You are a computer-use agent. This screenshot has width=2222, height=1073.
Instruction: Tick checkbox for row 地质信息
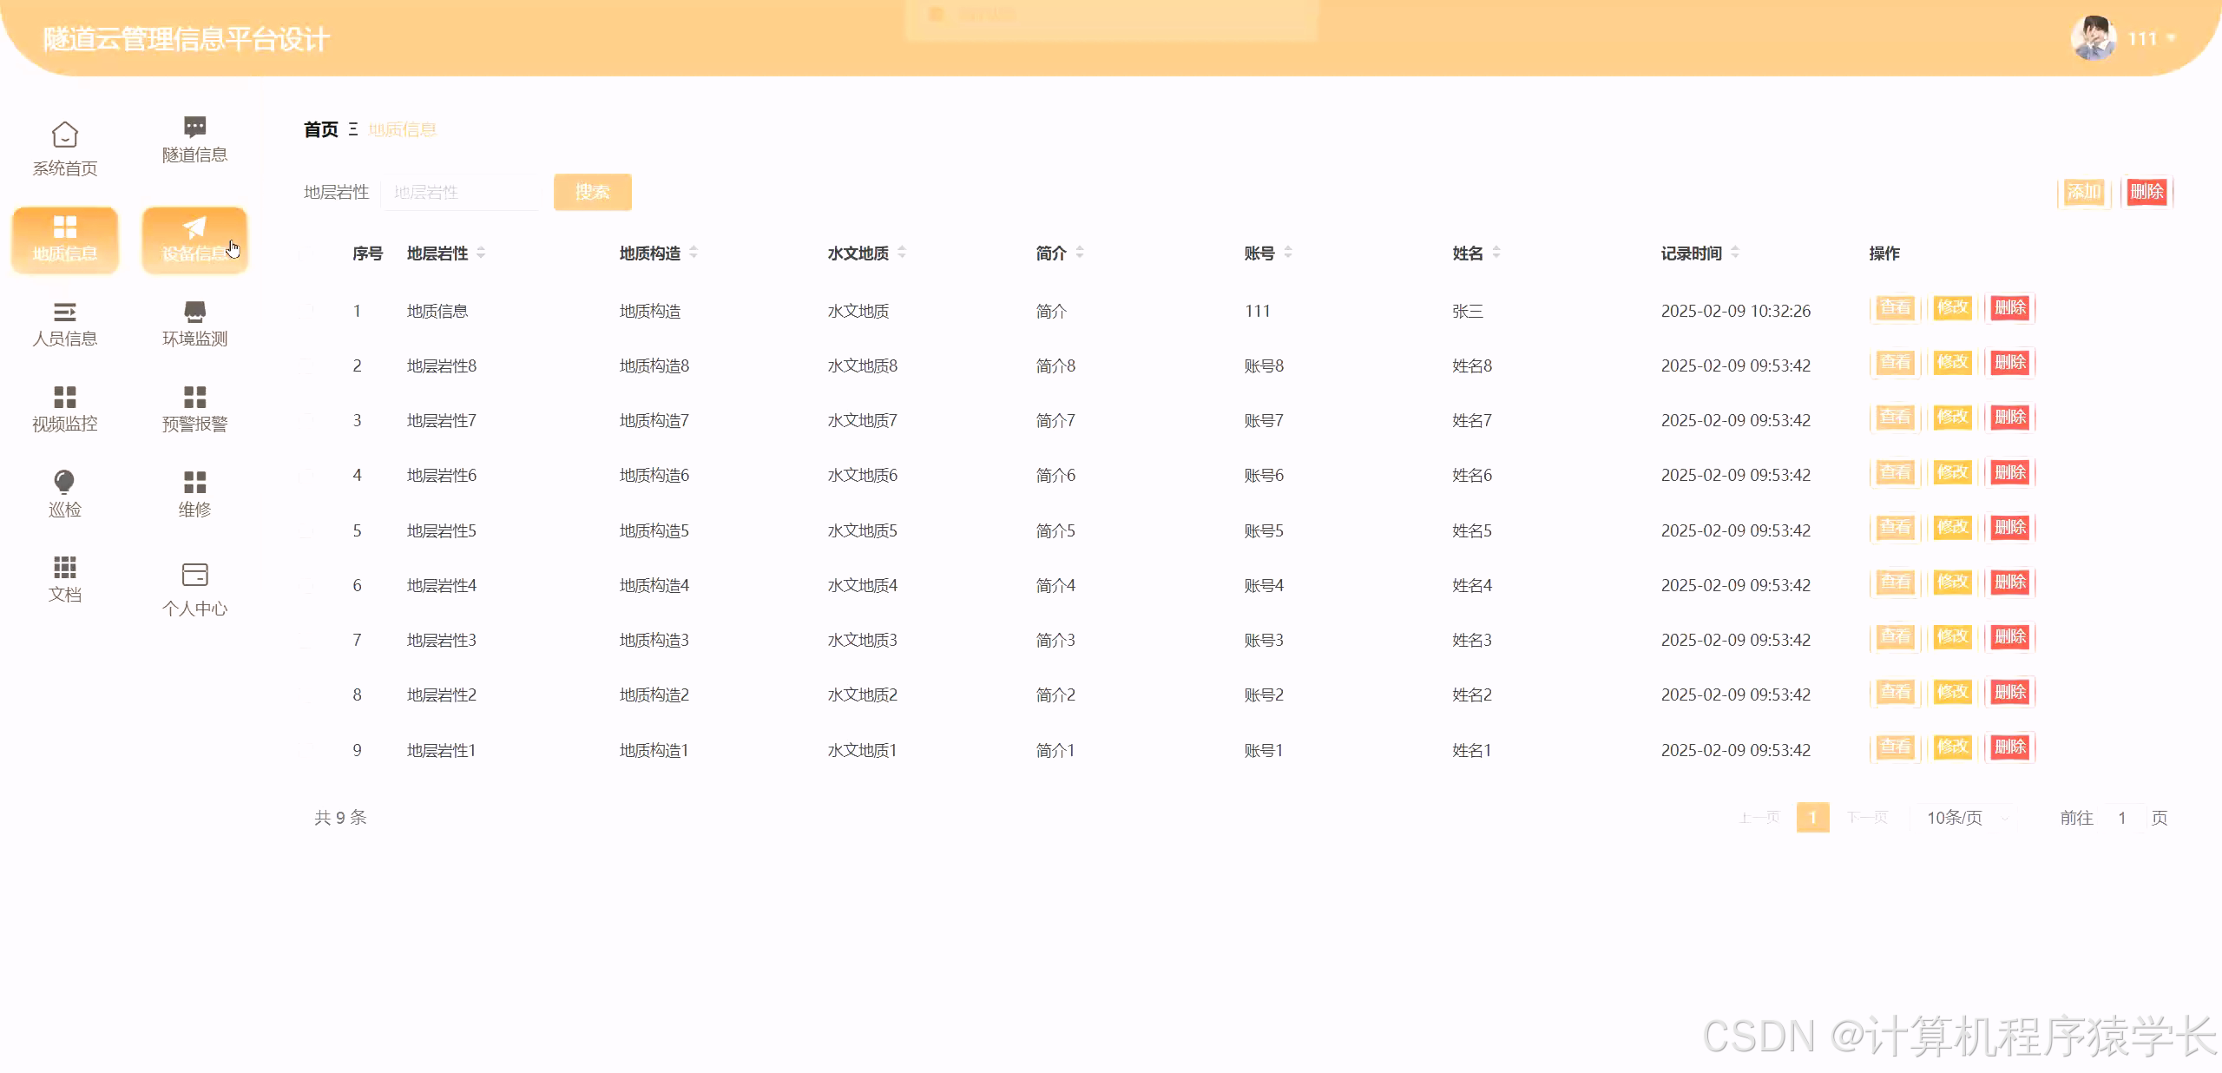[x=306, y=311]
